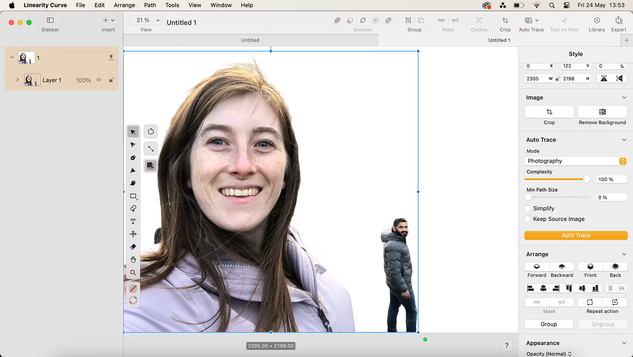This screenshot has width=633, height=357.
Task: Open the Path menu
Action: click(x=150, y=5)
